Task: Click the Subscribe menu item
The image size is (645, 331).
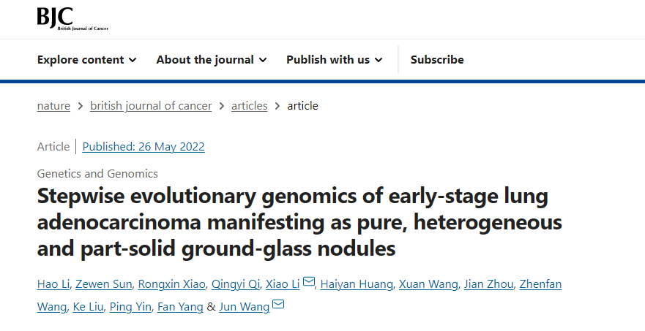Action: (x=437, y=60)
